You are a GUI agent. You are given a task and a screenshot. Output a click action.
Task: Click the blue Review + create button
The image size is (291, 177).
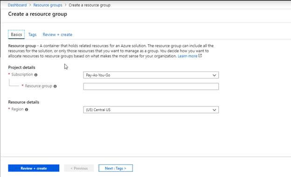point(34,168)
